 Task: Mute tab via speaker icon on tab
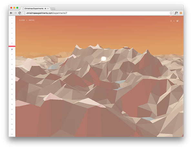[x=45, y=8]
